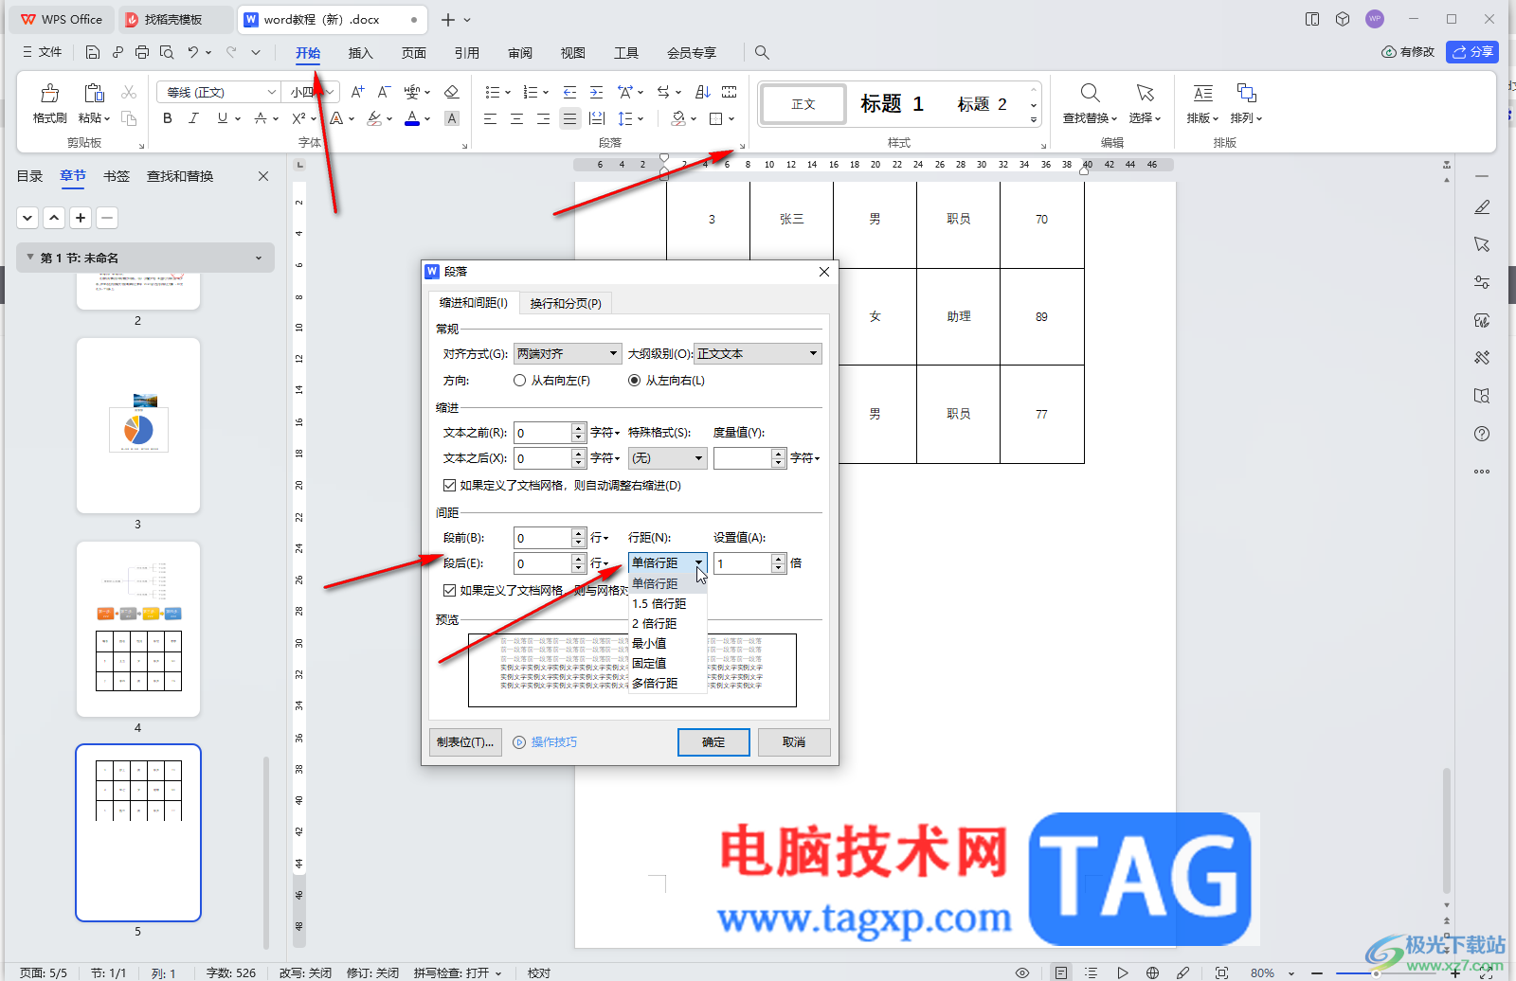Click the increase indent icon
This screenshot has width=1516, height=981.
pyautogui.click(x=596, y=92)
